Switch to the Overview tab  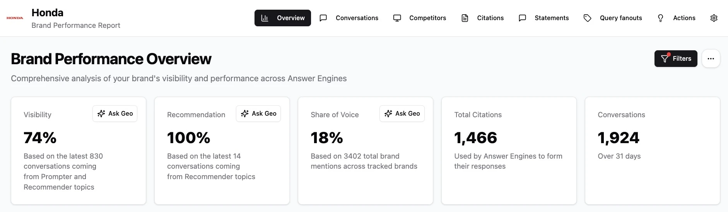283,18
